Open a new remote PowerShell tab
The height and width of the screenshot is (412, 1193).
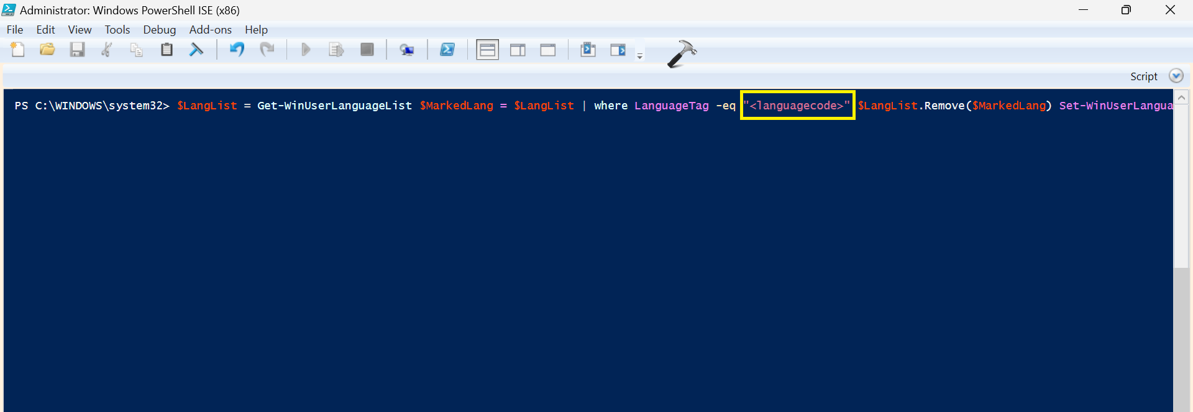407,50
